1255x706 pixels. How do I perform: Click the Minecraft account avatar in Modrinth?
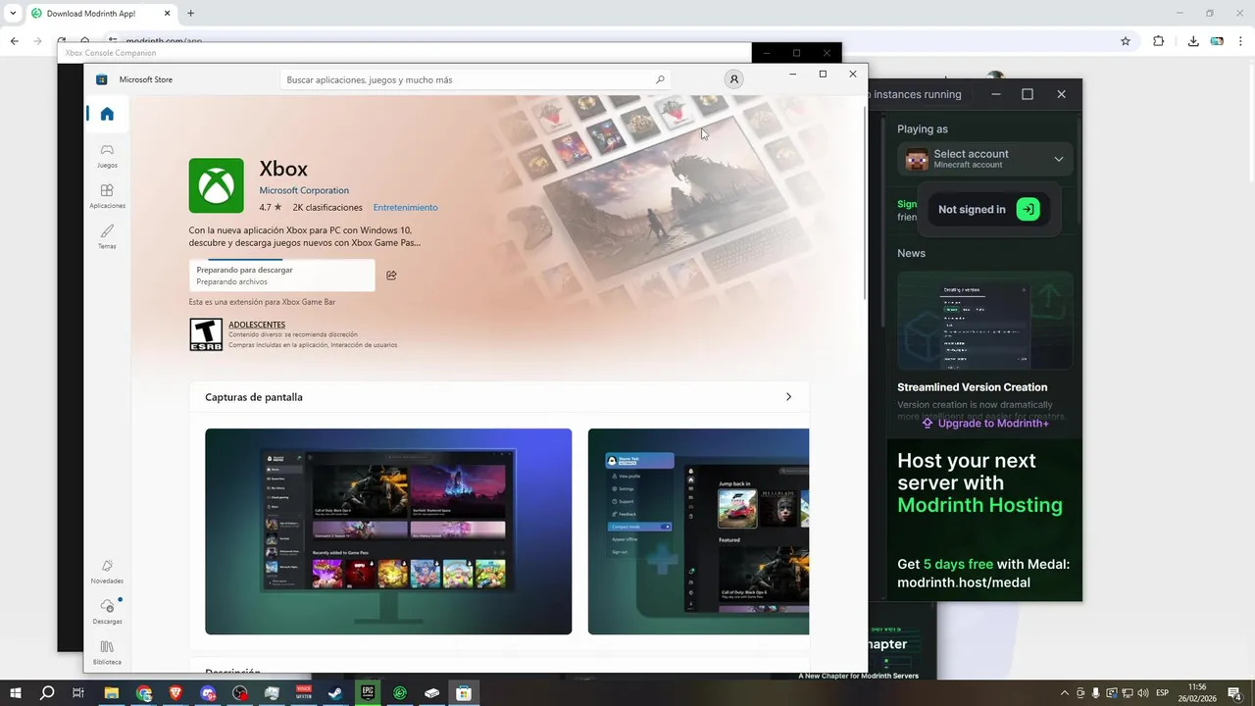coord(916,159)
